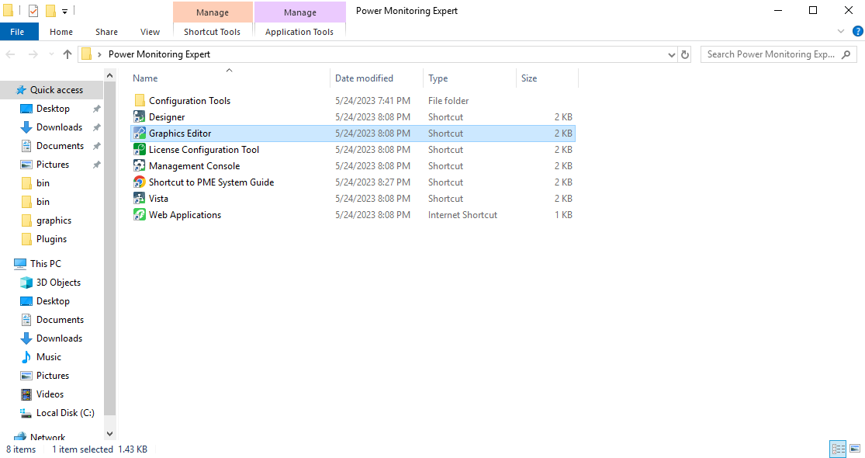Click the 'File folder' type cell
Image resolution: width=865 pixels, height=458 pixels.
click(448, 100)
